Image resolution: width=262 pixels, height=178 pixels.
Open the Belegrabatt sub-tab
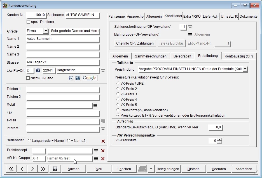[x=182, y=56]
